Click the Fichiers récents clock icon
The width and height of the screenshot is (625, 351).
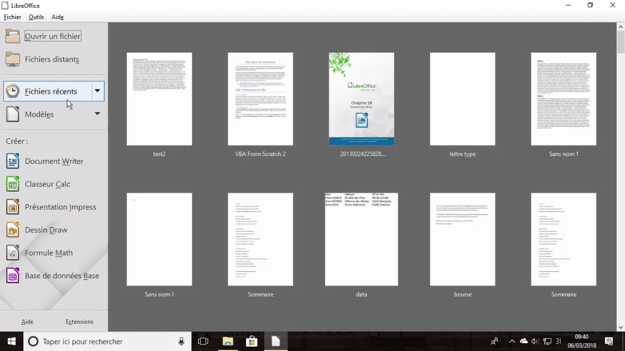click(12, 91)
